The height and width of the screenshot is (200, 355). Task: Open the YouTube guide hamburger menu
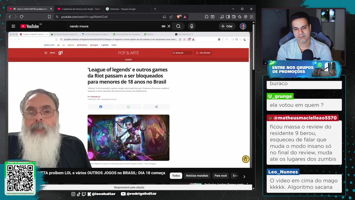[x=13, y=26]
